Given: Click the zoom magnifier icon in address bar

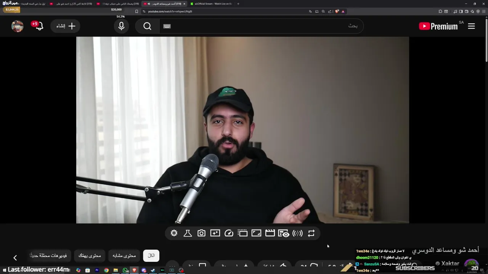Looking at the screenshot, I should tap(323, 11).
